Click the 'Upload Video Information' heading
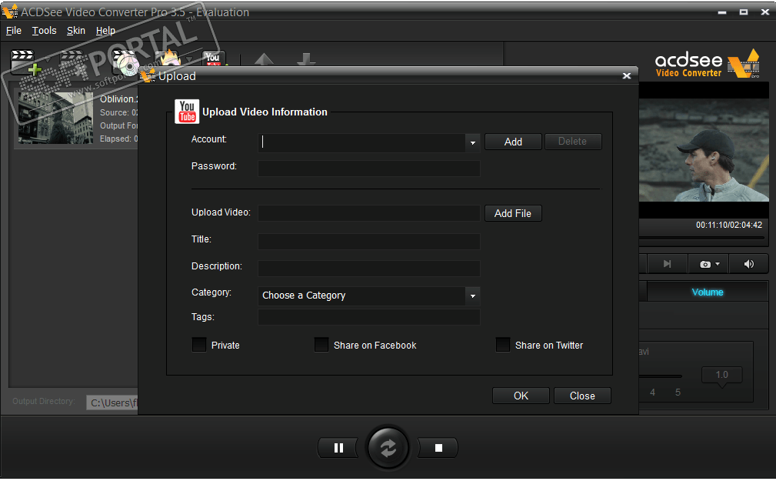 [x=265, y=112]
